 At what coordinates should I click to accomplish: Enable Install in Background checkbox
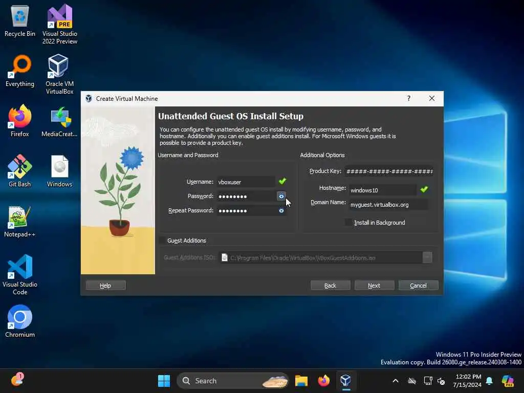click(348, 222)
